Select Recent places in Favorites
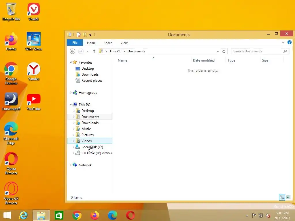The height and width of the screenshot is (221, 295). (92, 81)
